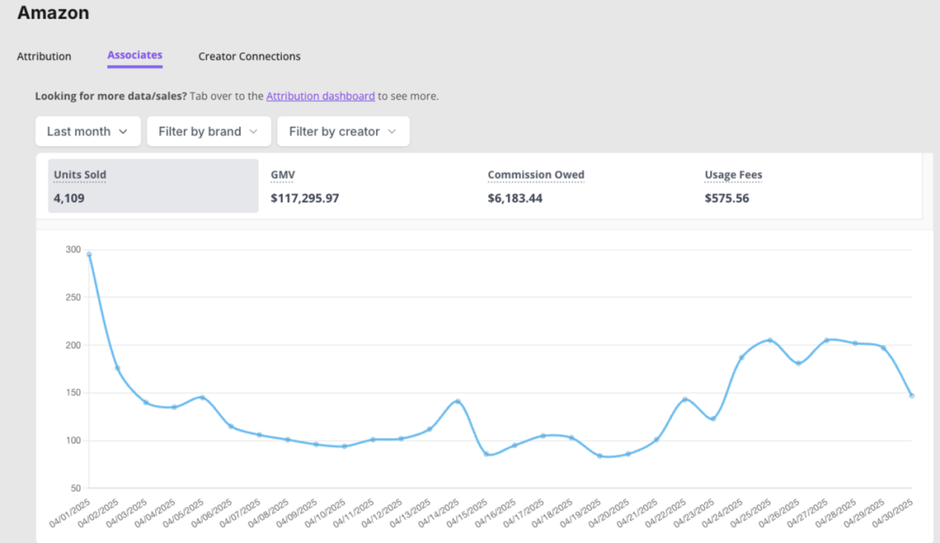Select the Commission Owed metric

587,185
